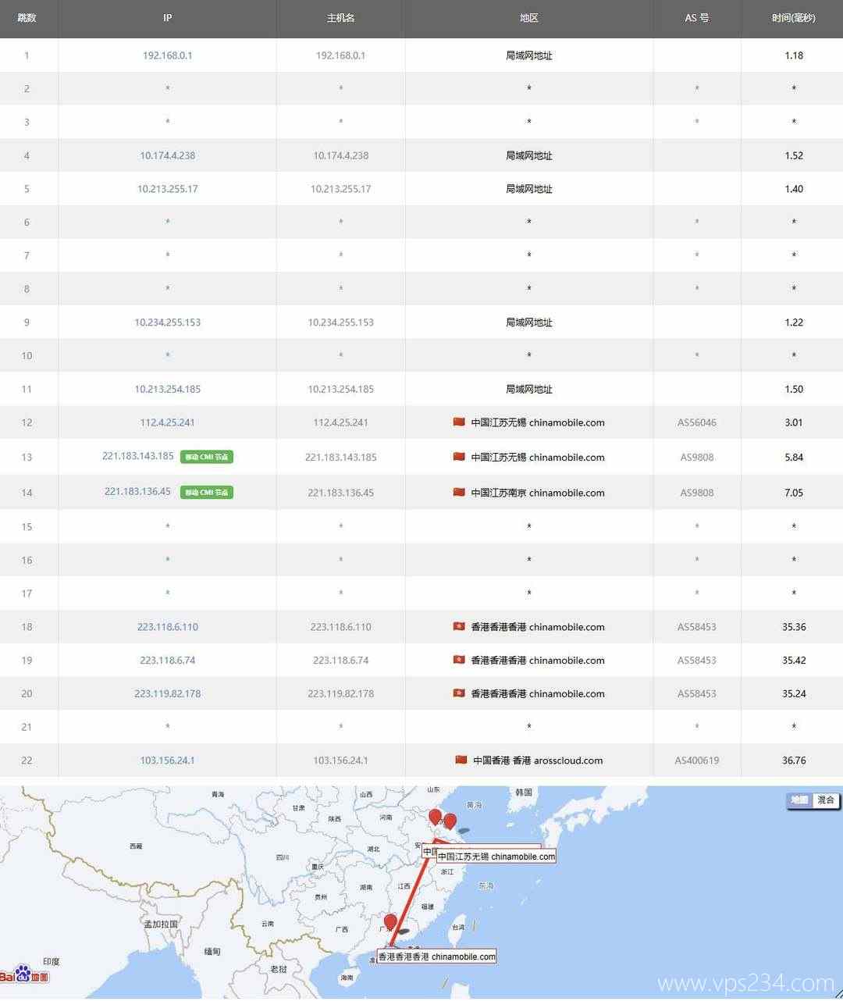Click the 主机名 column header
Screen dimensions: 843x1001
tap(340, 17)
